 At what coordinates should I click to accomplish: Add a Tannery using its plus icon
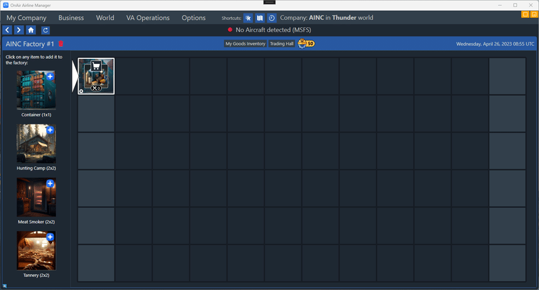[50, 237]
